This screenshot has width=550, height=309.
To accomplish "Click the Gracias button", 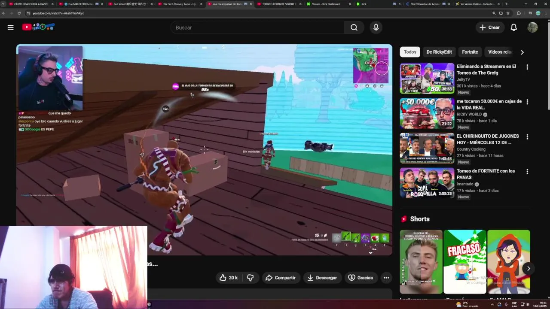I will [x=360, y=278].
